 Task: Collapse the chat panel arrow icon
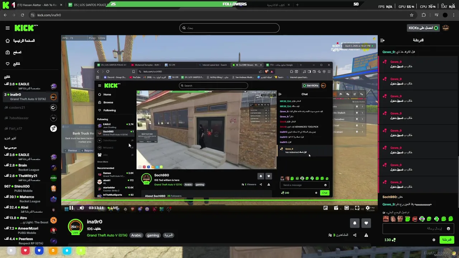[x=382, y=40]
